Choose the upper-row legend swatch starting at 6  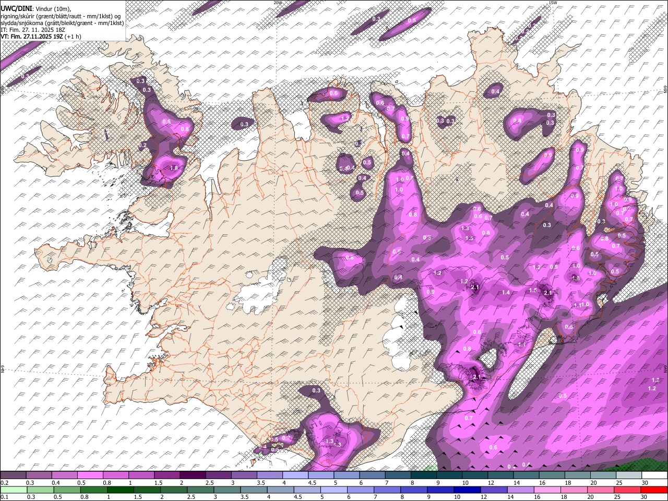click(372, 475)
